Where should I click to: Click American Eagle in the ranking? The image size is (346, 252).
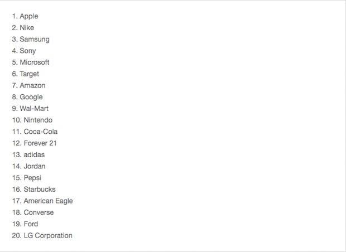pyautogui.click(x=42, y=201)
